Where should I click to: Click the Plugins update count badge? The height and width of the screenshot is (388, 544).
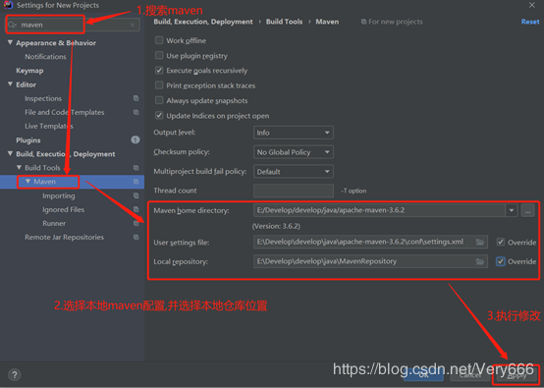tap(135, 139)
